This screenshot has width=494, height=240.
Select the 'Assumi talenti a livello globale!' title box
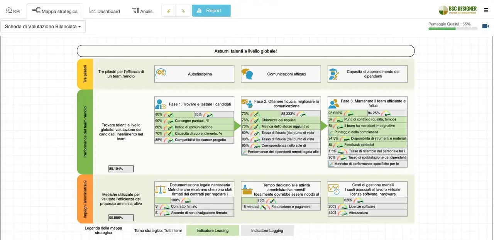[245, 51]
